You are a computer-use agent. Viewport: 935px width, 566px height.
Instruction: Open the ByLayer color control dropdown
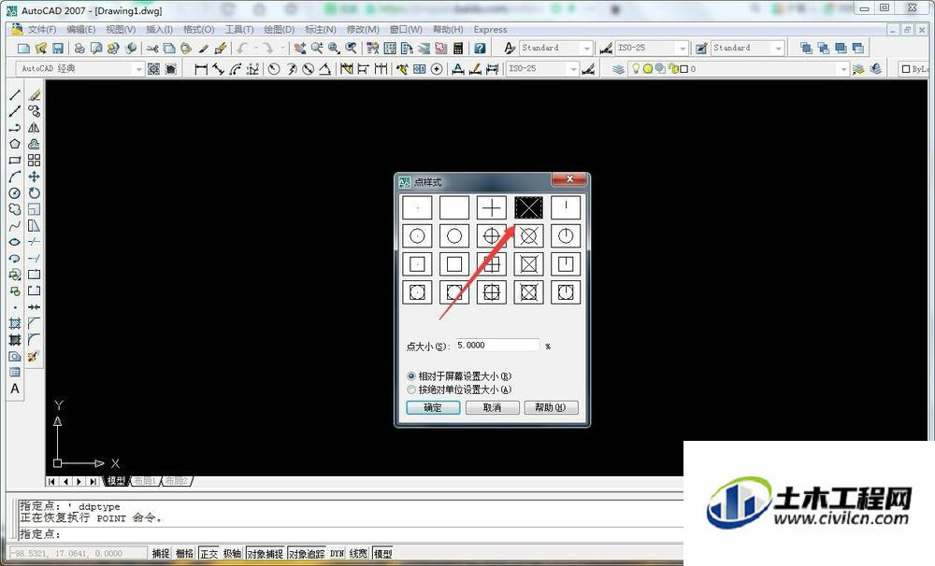(915, 69)
